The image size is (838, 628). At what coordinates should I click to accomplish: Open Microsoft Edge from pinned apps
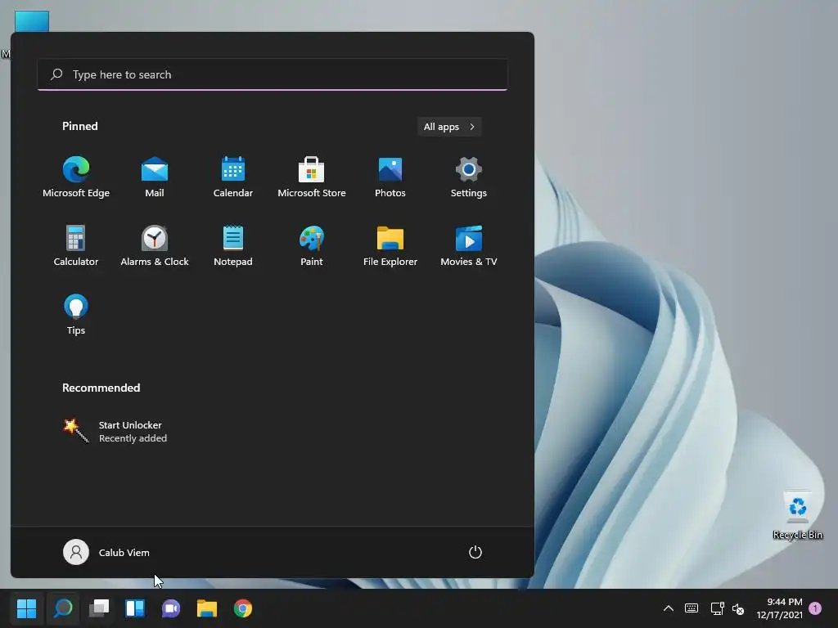(76, 177)
